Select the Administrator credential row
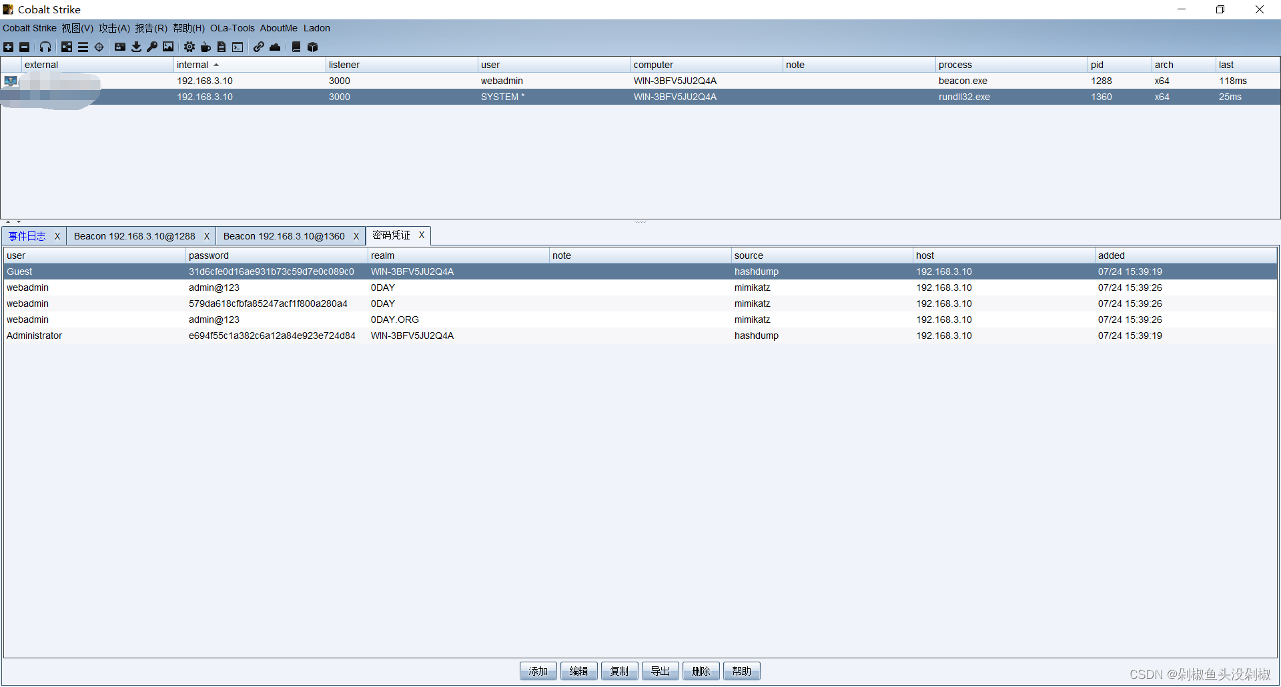The width and height of the screenshot is (1281, 687). (x=640, y=335)
